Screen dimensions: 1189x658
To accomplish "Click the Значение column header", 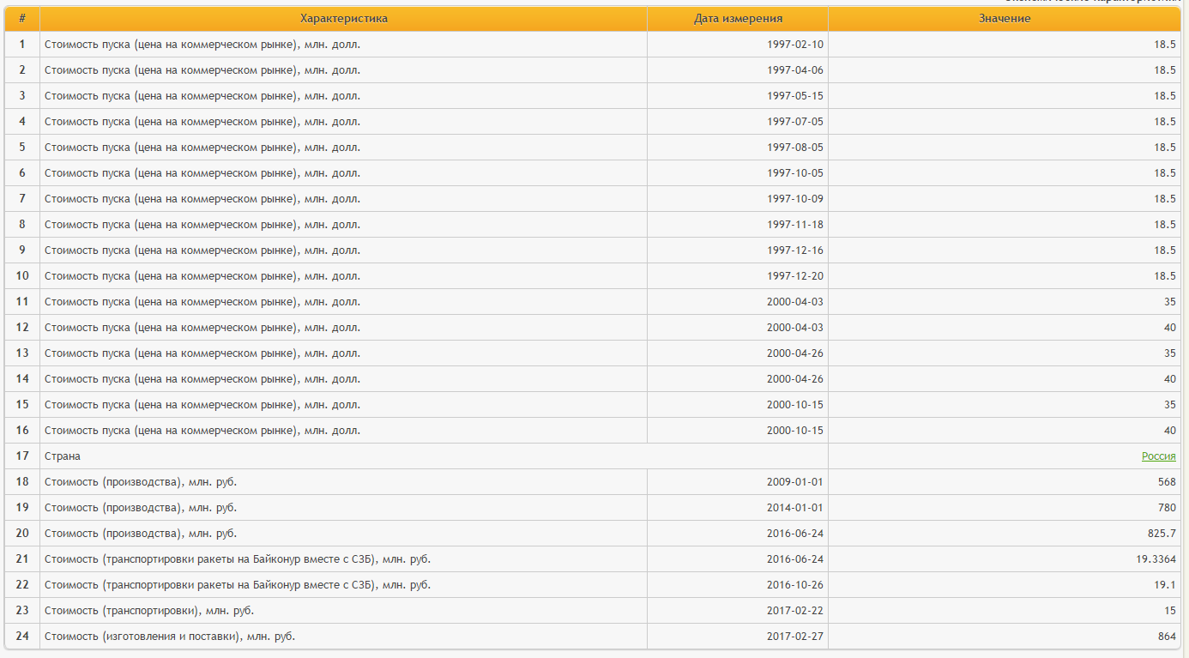I will [x=1005, y=18].
